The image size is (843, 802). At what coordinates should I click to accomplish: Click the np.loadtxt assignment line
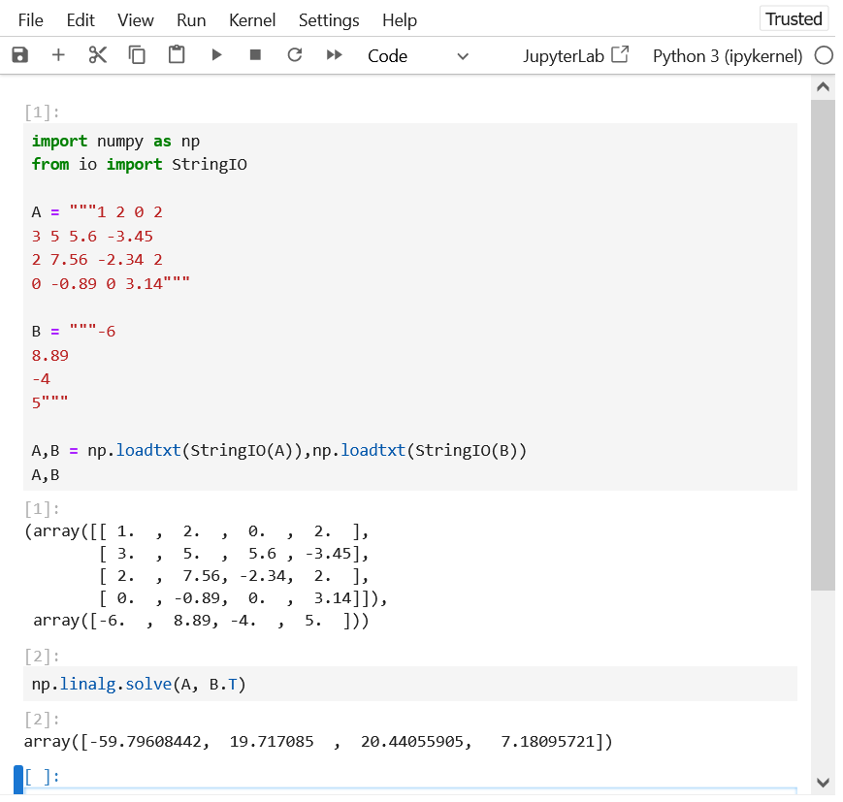click(x=279, y=450)
